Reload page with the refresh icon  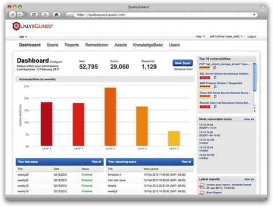coord(34,14)
